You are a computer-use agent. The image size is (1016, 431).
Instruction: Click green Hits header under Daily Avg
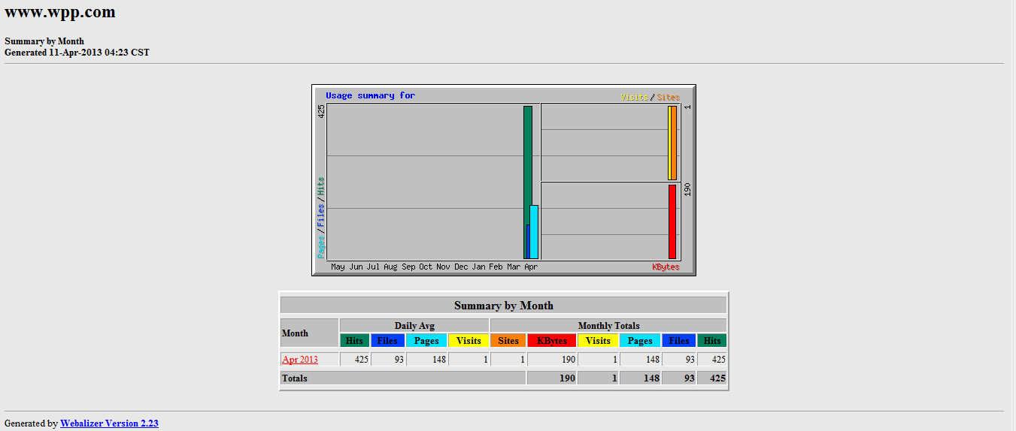point(355,341)
